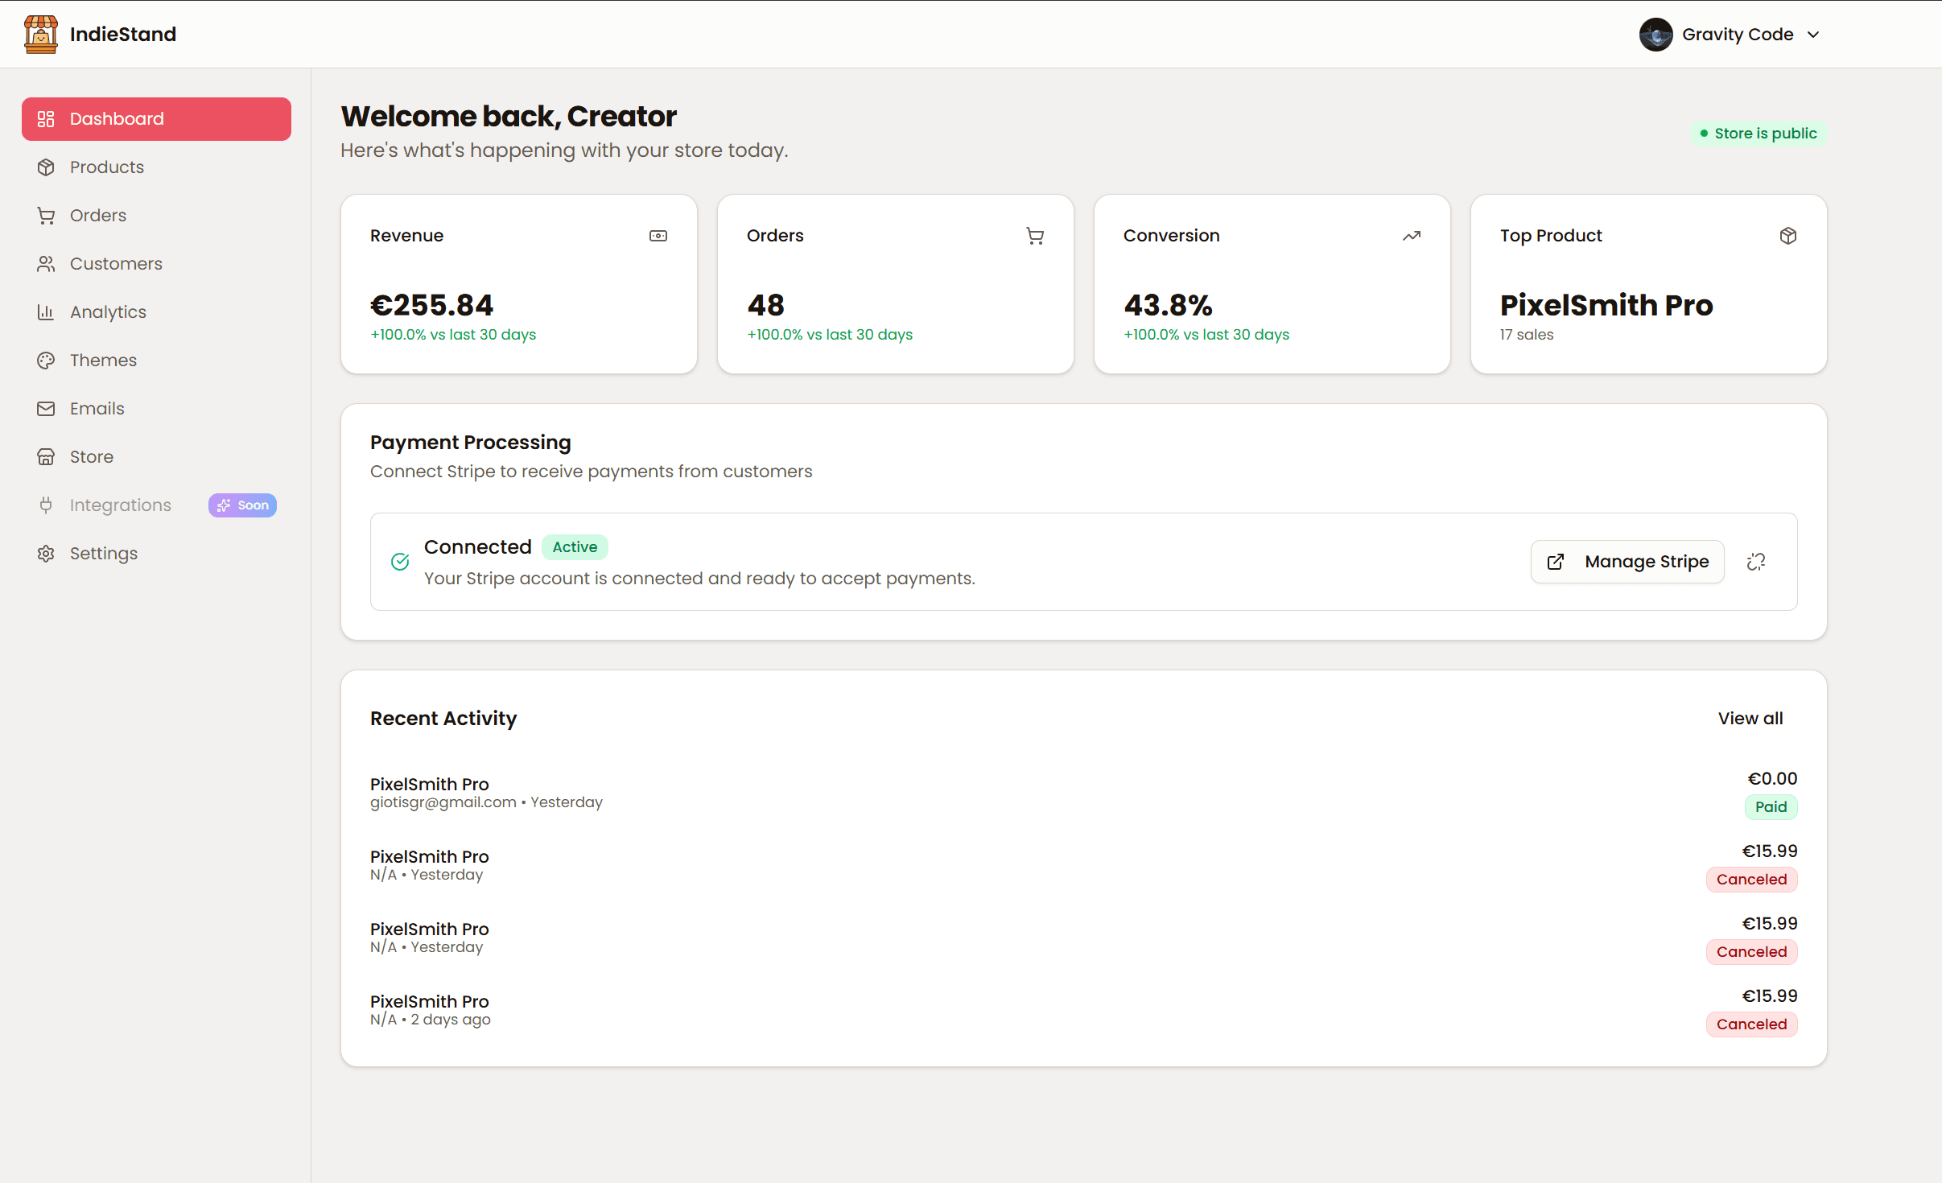Click the Orders card cart icon
The width and height of the screenshot is (1942, 1183).
1035,236
